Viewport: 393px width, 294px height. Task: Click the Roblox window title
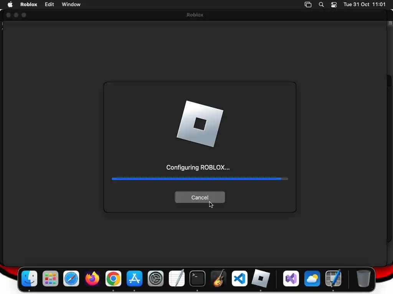(x=195, y=15)
